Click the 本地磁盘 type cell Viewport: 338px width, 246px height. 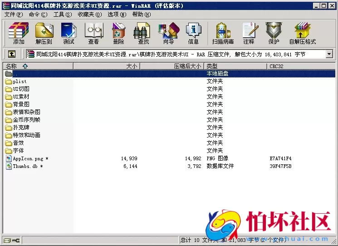point(217,74)
